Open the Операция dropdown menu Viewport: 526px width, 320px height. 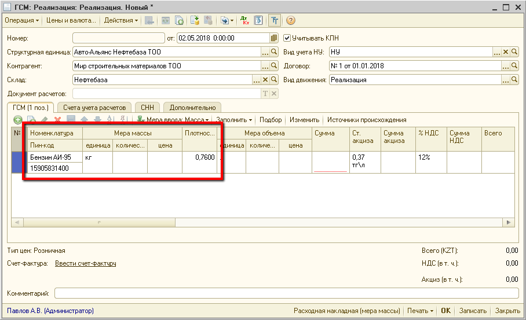point(21,20)
